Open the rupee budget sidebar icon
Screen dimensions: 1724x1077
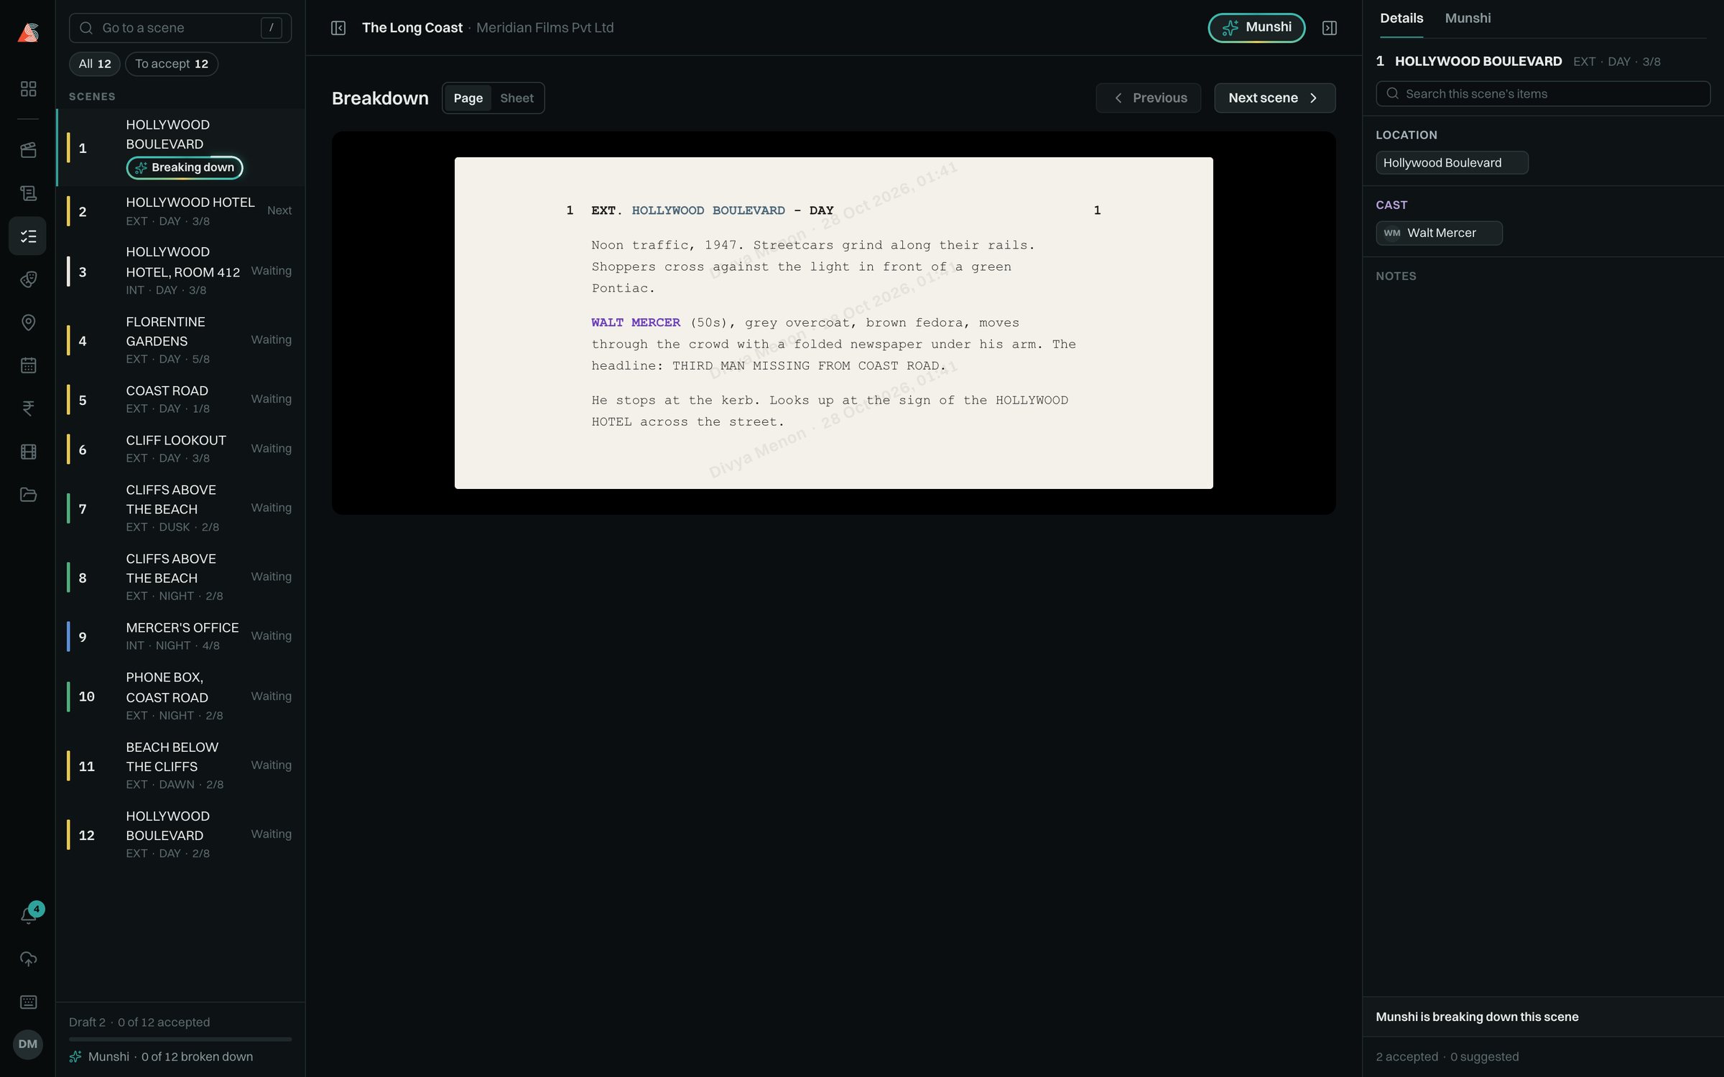(x=28, y=409)
